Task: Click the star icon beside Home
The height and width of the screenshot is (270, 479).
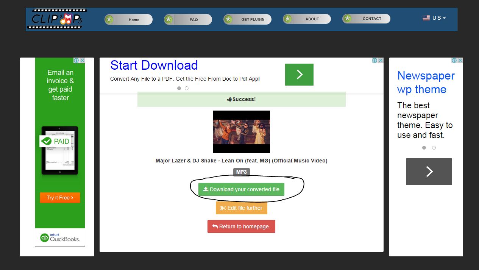Action: click(x=109, y=19)
